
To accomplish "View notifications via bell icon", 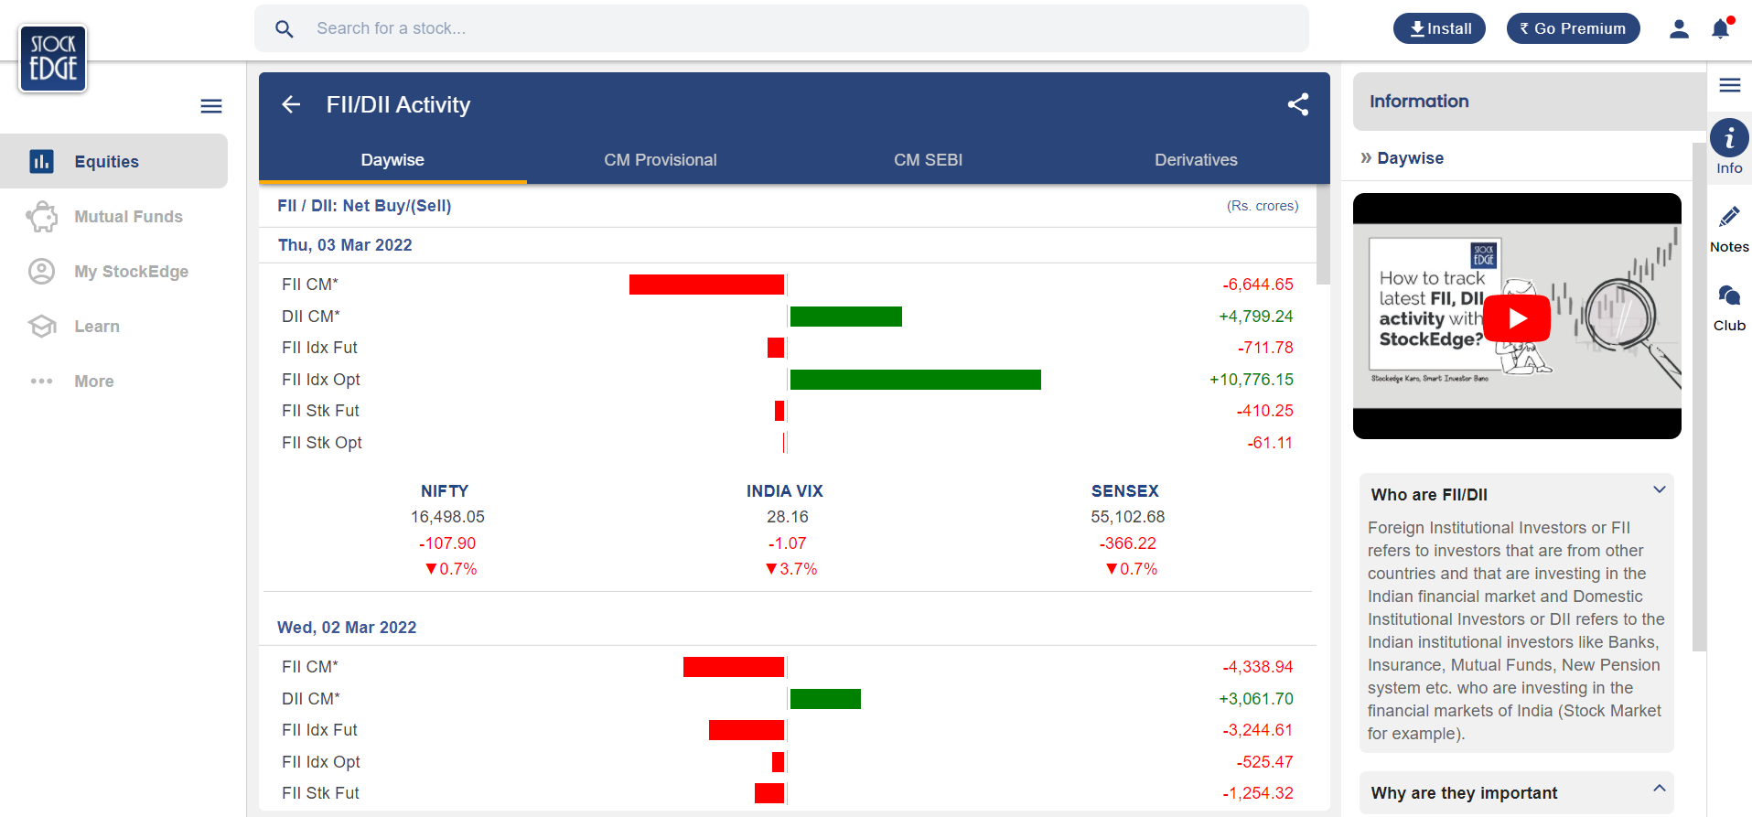I will 1720,28.
